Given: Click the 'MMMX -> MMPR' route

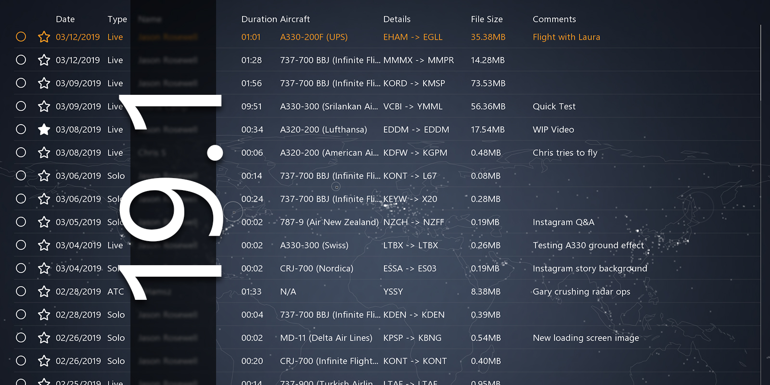Looking at the screenshot, I should click(x=418, y=60).
